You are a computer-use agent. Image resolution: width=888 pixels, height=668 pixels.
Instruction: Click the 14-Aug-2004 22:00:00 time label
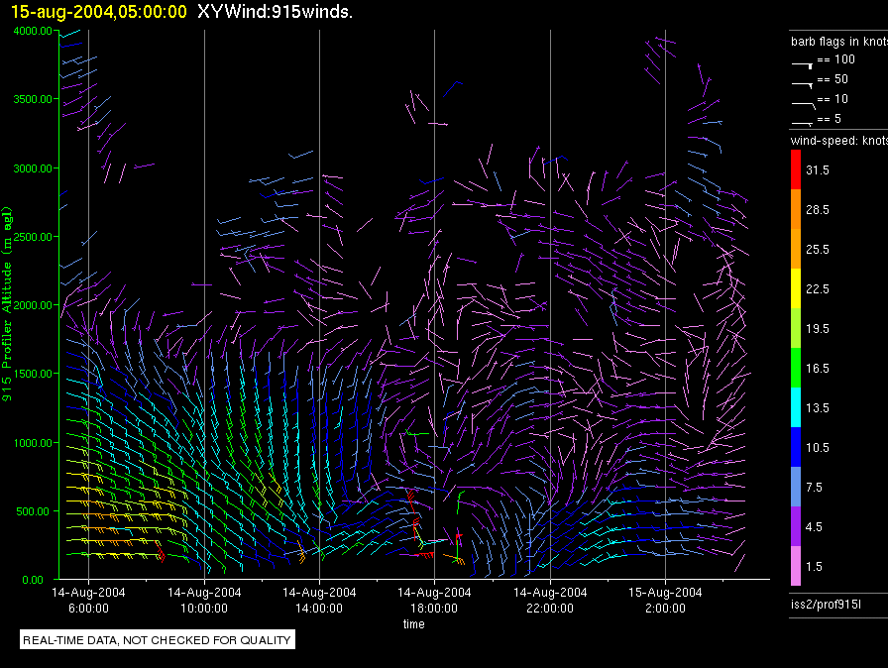[x=550, y=600]
